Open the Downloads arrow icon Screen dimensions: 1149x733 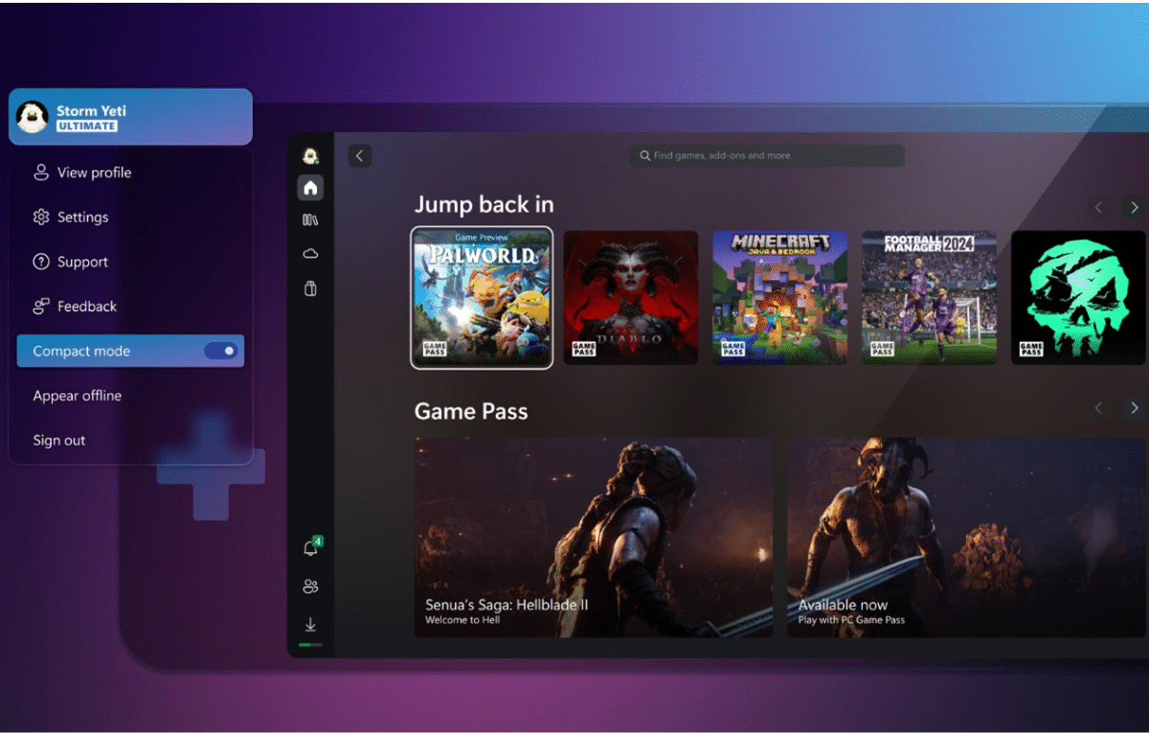point(310,625)
